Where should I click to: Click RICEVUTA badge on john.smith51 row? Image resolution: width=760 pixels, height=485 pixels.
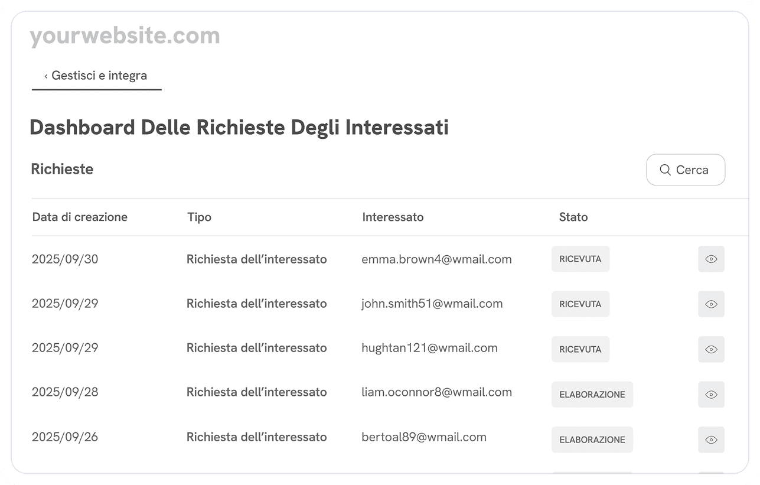click(x=580, y=304)
